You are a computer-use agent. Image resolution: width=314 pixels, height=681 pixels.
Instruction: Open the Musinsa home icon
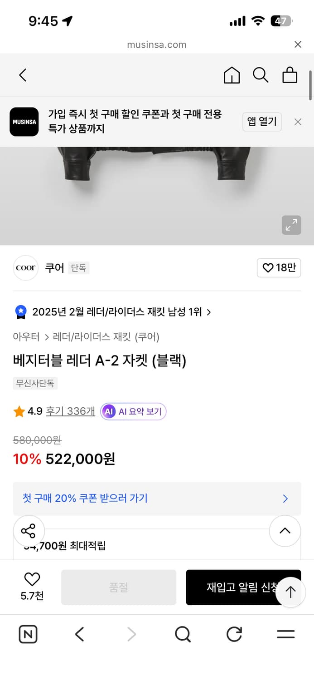[232, 75]
